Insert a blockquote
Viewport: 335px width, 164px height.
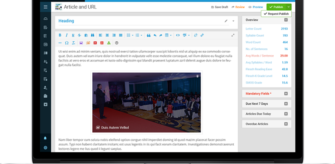pos(149,35)
